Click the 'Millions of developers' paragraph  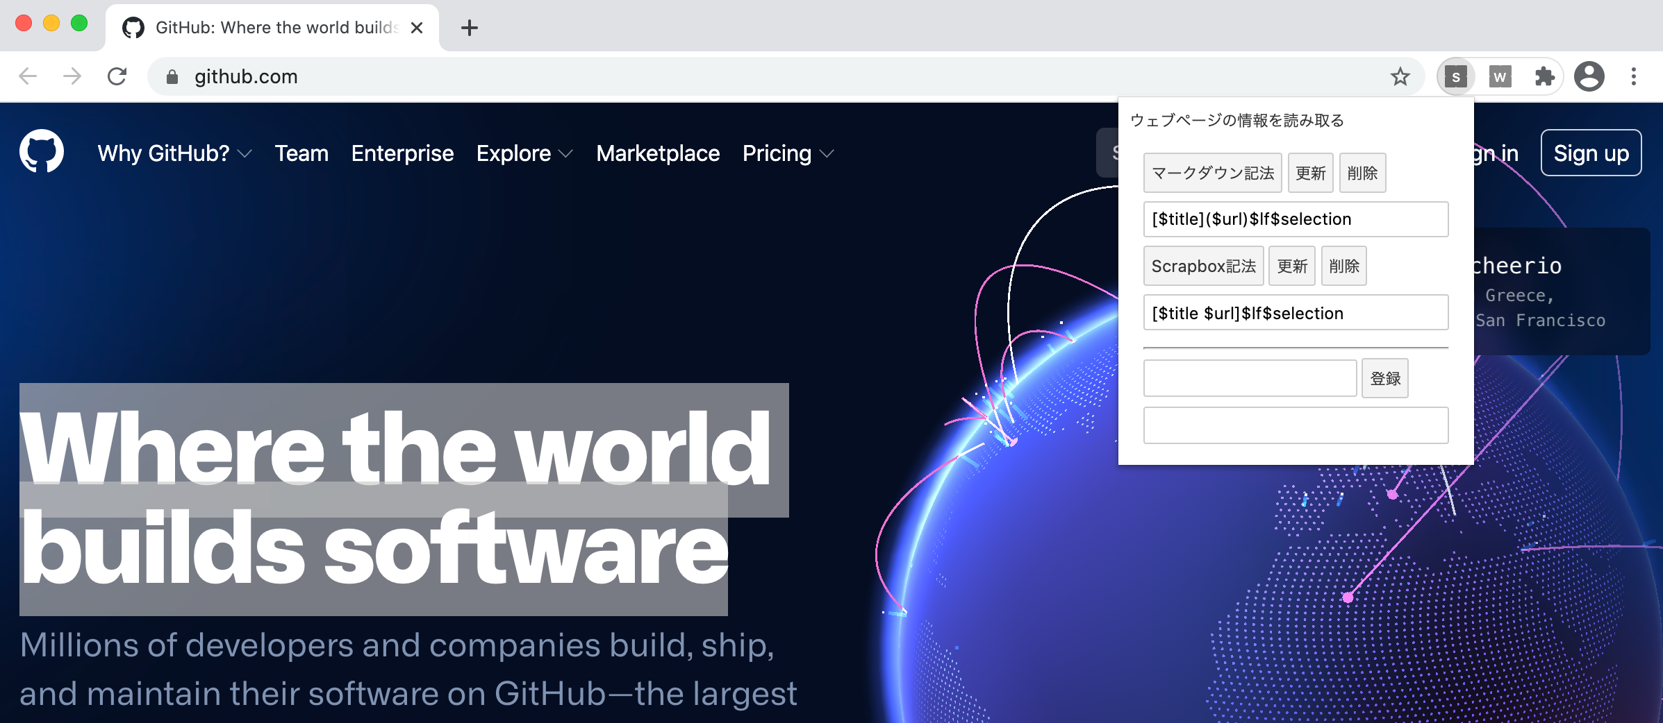(408, 670)
